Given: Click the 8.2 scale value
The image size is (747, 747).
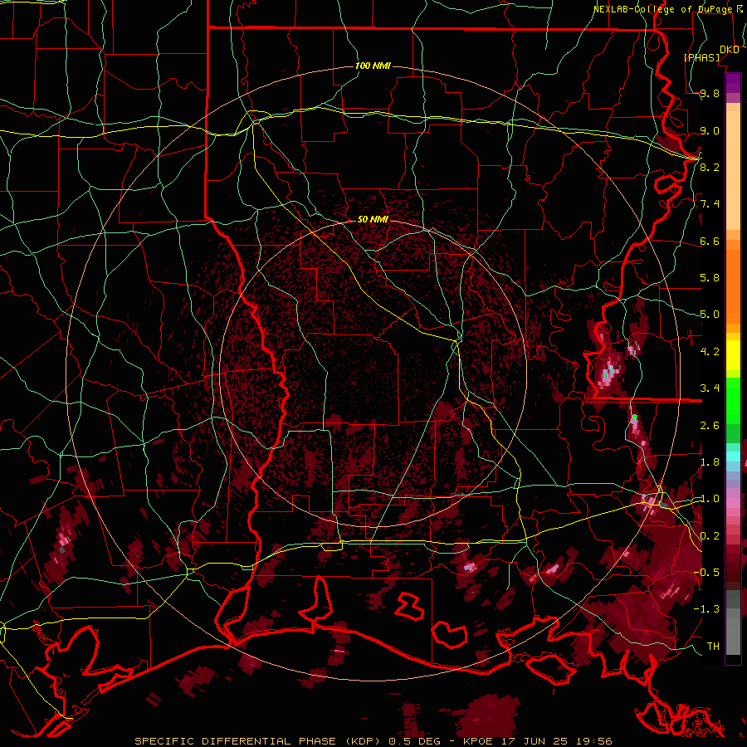Looking at the screenshot, I should click(x=710, y=167).
